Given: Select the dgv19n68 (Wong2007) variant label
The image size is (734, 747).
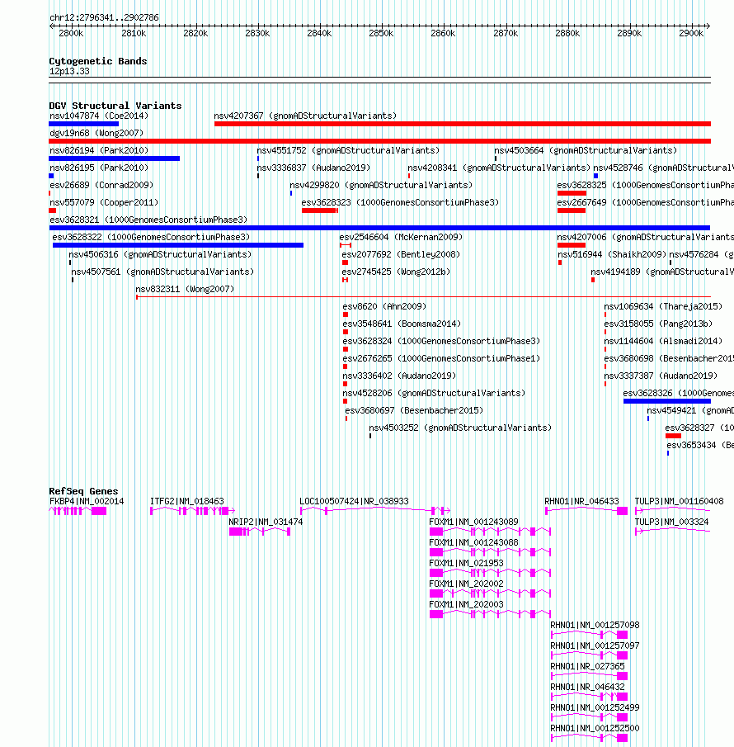Looking at the screenshot, I should 96,133.
